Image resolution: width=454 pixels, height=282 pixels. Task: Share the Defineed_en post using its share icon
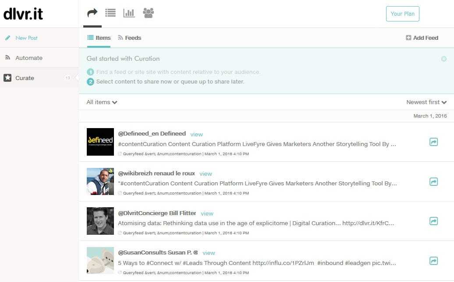(433, 142)
